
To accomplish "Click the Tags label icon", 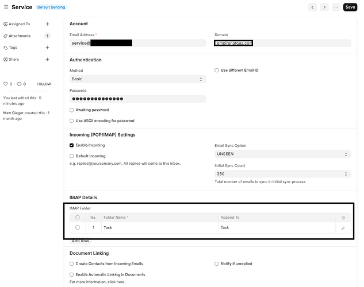I will coord(6,48).
